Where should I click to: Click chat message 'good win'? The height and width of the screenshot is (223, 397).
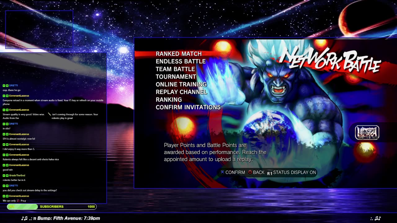(7, 170)
